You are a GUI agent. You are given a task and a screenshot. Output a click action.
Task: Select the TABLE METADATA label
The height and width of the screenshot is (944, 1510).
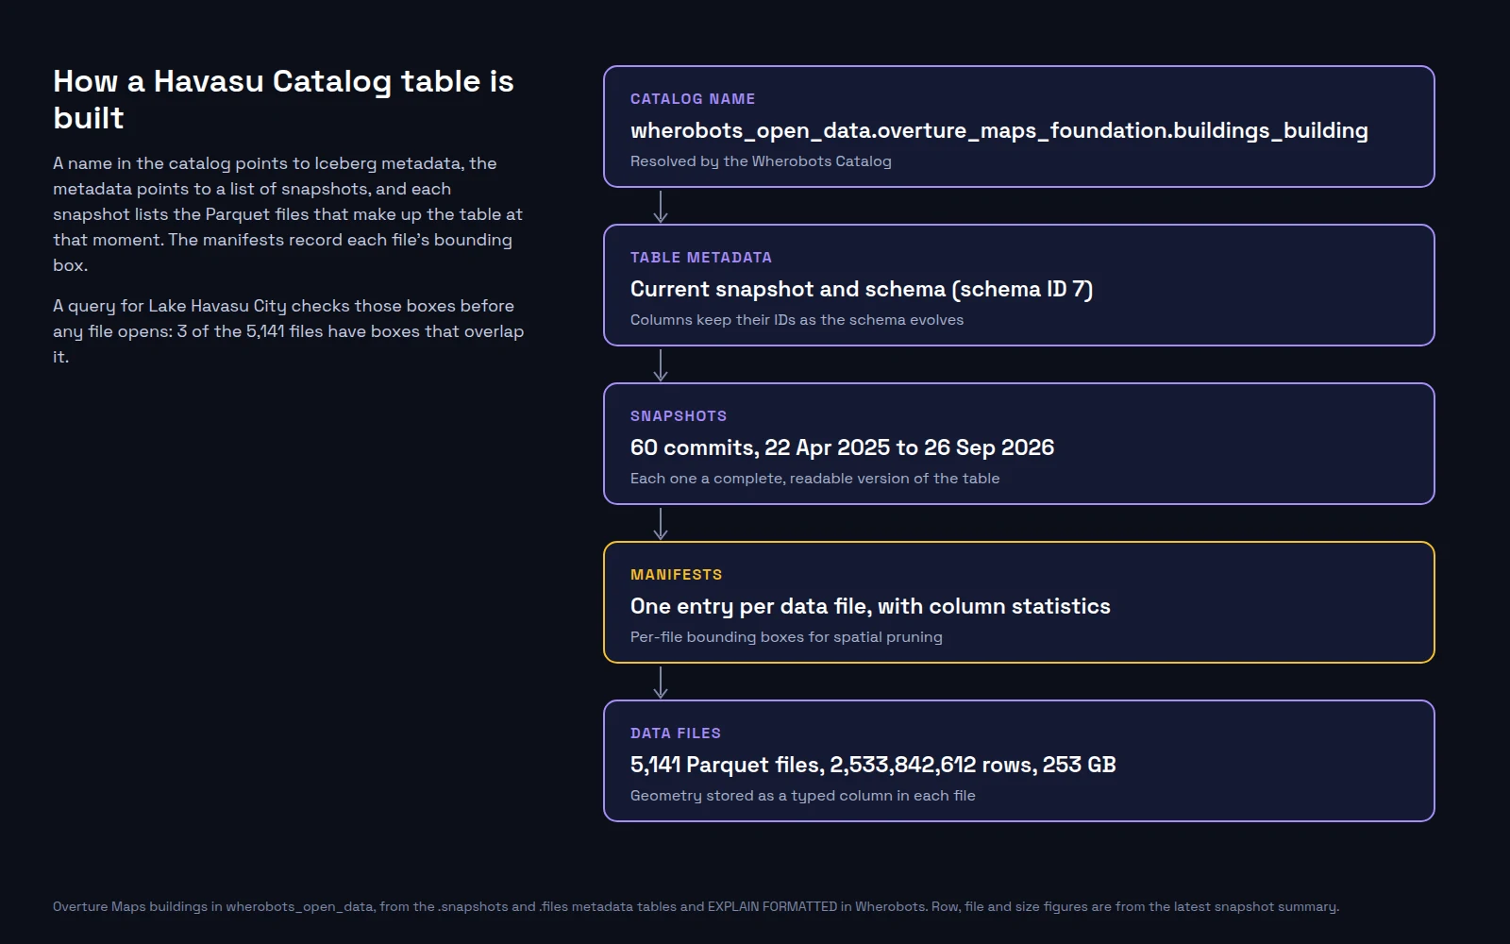(701, 258)
